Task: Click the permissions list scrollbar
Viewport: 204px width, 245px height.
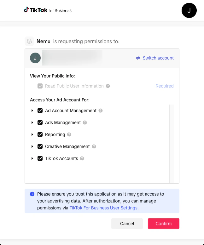Action: click(x=172, y=144)
